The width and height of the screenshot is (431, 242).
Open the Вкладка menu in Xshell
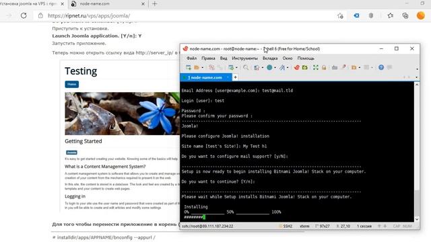270,58
